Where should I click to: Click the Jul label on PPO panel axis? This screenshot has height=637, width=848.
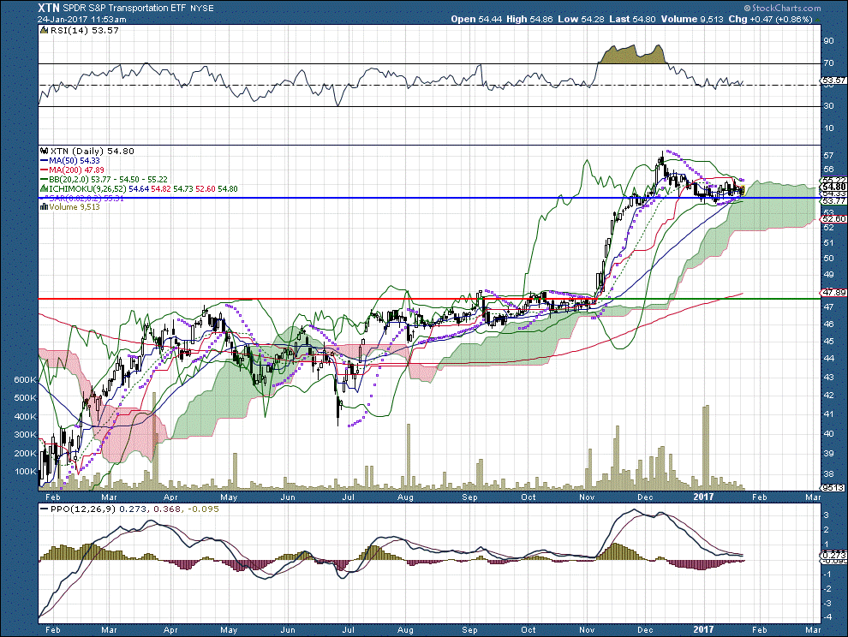click(x=349, y=629)
